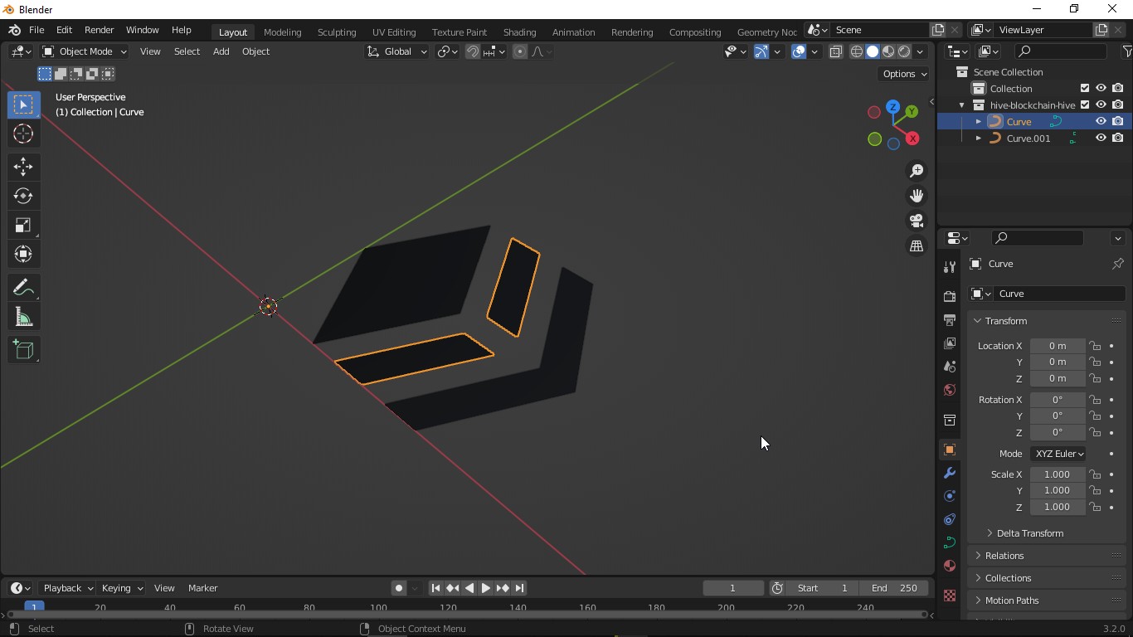Toggle X-ray display mode
Screen dimensions: 1133x637
click(x=835, y=51)
